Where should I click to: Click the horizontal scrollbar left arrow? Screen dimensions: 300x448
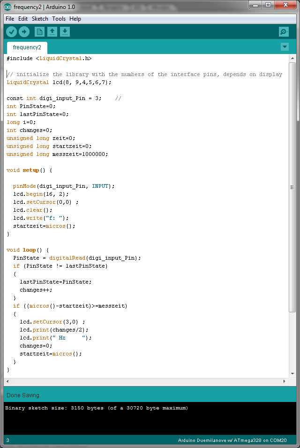pos(7,381)
